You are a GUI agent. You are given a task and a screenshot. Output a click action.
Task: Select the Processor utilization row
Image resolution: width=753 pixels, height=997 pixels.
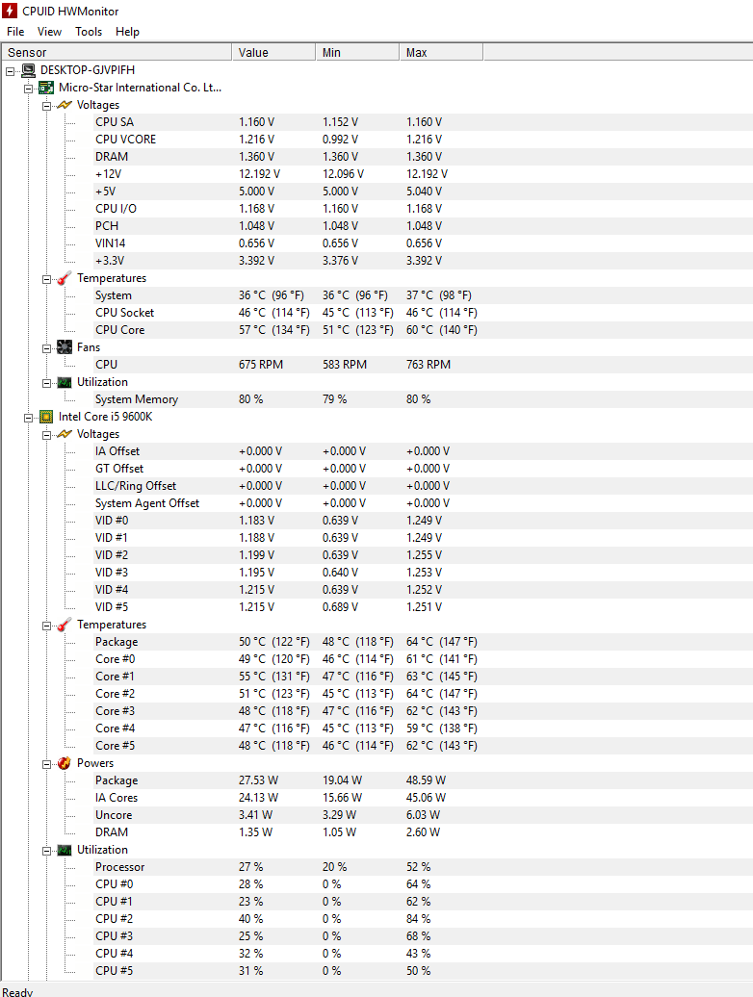tap(423, 867)
